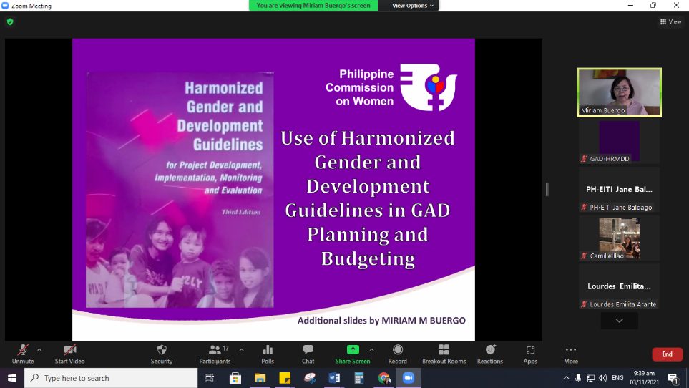Open Microsoft Store from the taskbar
This screenshot has width=689, height=388.
point(235,378)
